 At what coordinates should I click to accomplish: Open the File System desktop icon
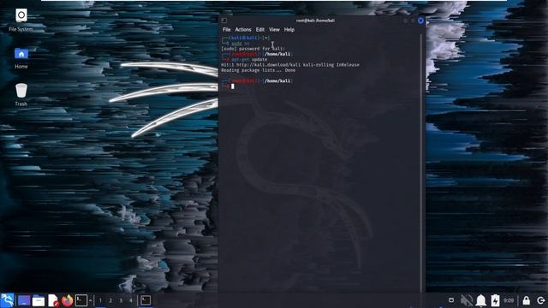pyautogui.click(x=21, y=21)
